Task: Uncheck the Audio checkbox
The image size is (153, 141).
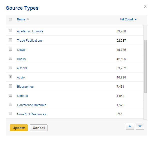Action: [x=10, y=77]
